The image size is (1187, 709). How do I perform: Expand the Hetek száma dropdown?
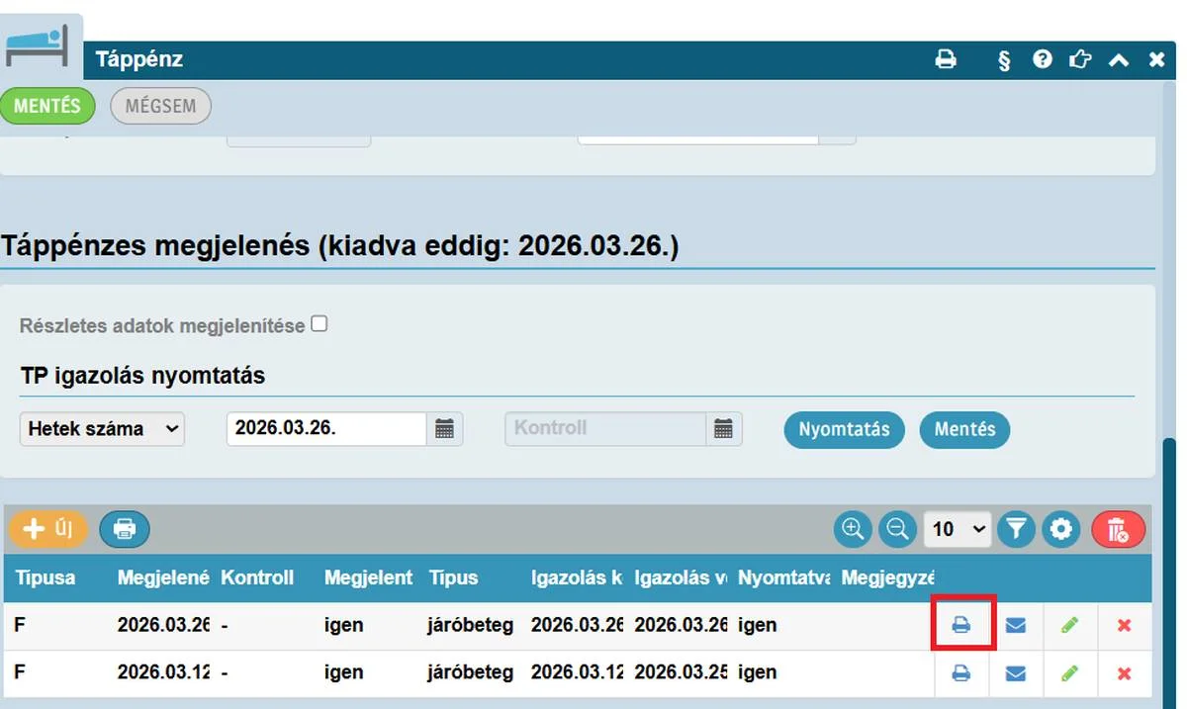click(x=102, y=428)
